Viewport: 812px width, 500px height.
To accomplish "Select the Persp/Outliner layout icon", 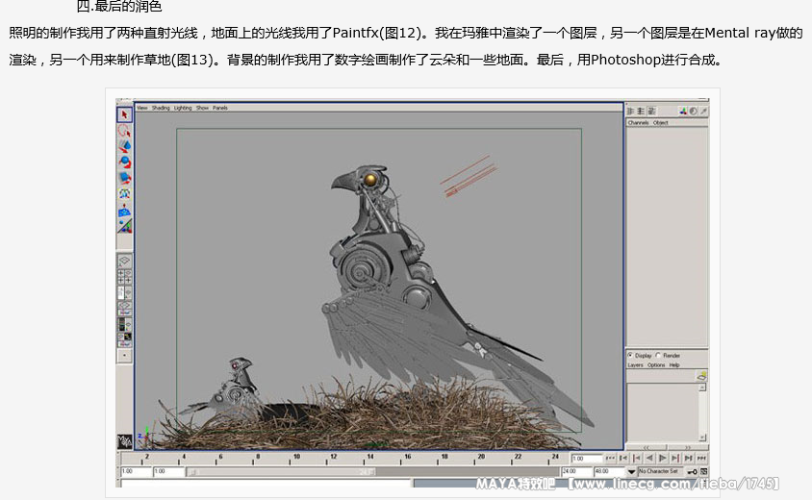I will (x=124, y=292).
